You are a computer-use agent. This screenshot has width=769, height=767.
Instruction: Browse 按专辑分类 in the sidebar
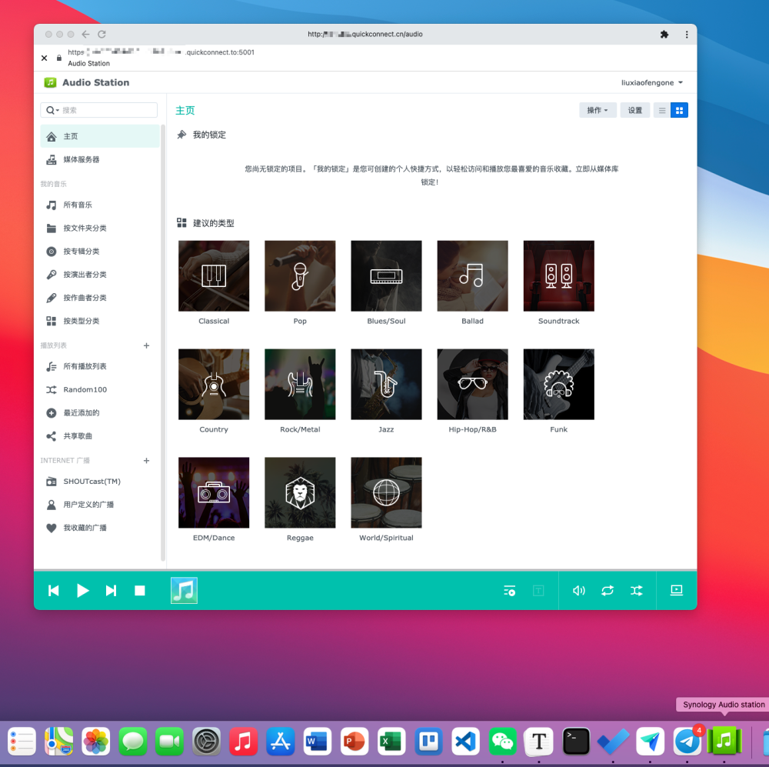point(99,252)
